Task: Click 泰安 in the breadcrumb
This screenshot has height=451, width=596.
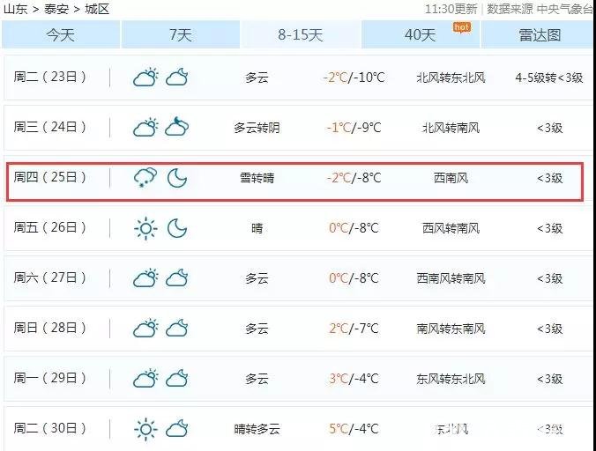Action: [x=56, y=9]
